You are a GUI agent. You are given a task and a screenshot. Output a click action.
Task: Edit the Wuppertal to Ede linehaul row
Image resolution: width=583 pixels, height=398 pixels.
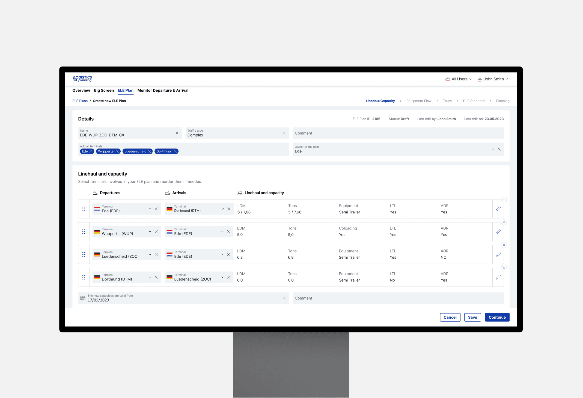point(498,232)
